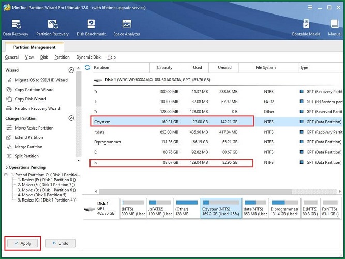Choose Split Partition
Image resolution: width=345 pixels, height=259 pixels.
(22, 156)
